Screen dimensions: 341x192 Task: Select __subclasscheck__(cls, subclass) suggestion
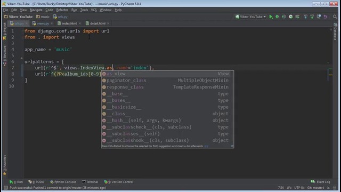tap(167, 127)
